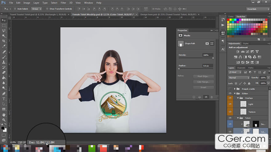Select the Paint Bucket tool
The image size is (271, 152).
4,78
